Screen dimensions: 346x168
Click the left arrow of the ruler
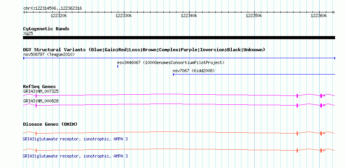click(x=24, y=12)
